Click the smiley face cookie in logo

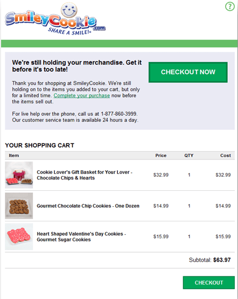click(69, 10)
